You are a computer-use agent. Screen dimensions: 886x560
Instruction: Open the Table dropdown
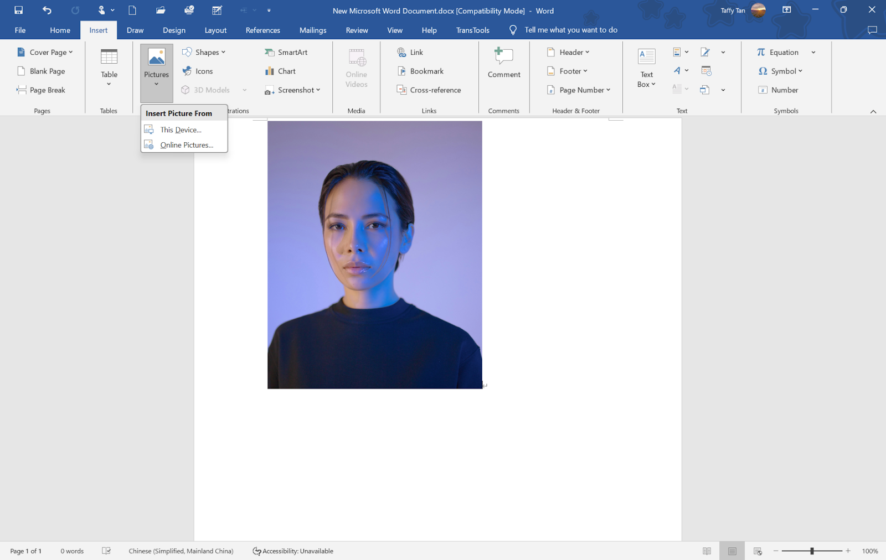click(109, 67)
